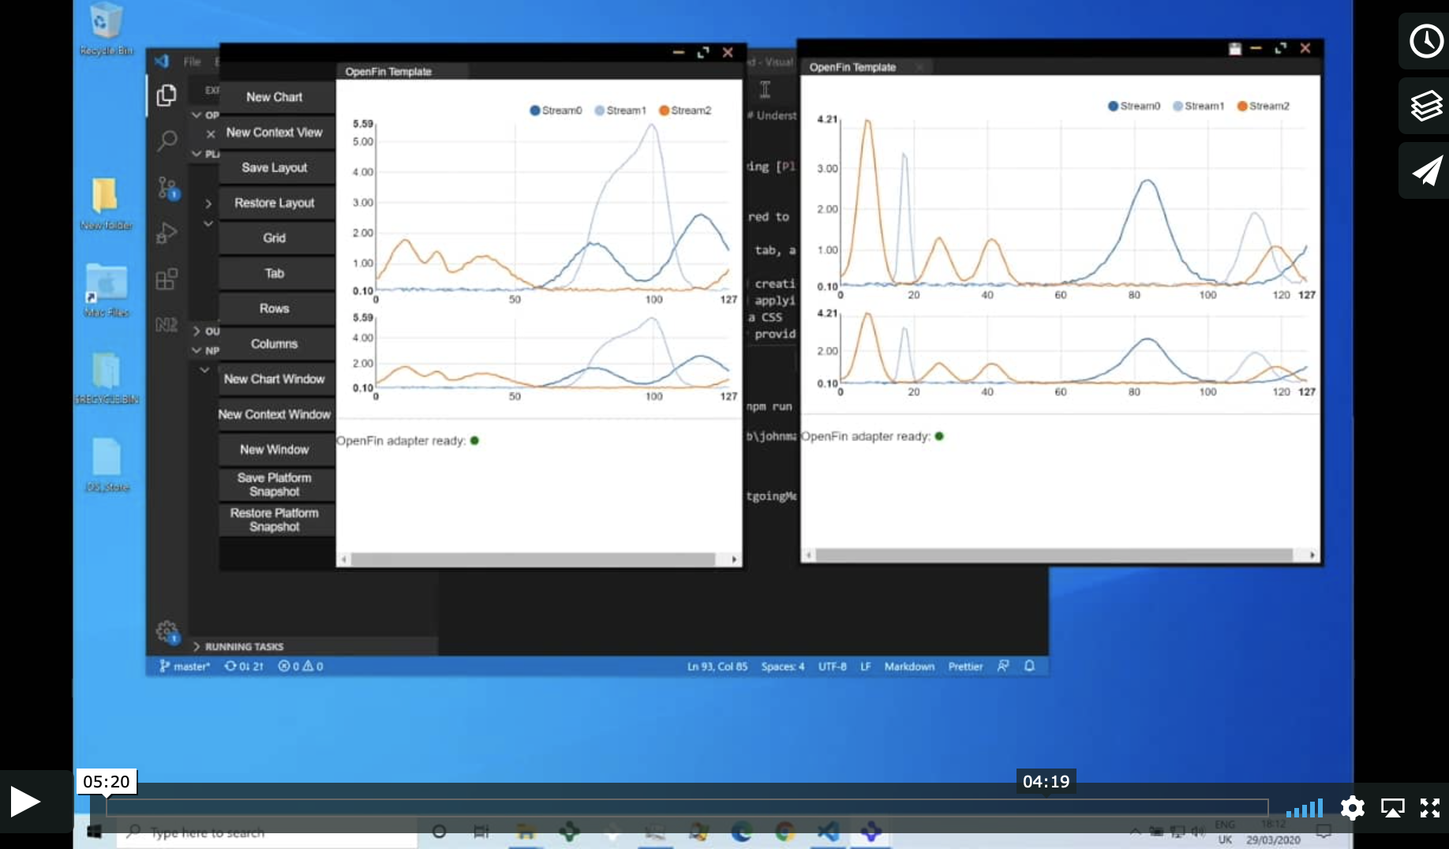Open VS Code Source Control icon
The width and height of the screenshot is (1449, 849).
[167, 188]
